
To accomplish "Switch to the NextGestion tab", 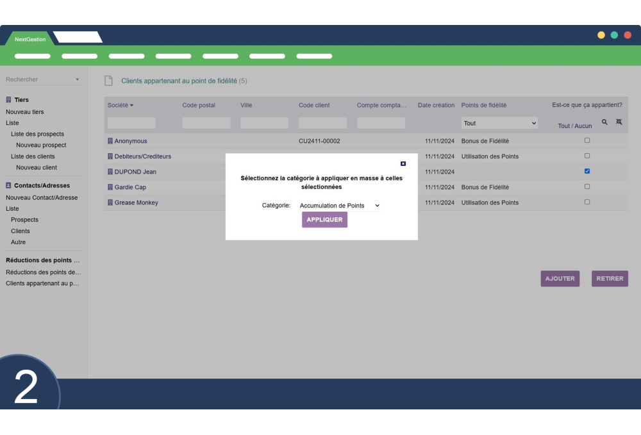I will pyautogui.click(x=30, y=39).
